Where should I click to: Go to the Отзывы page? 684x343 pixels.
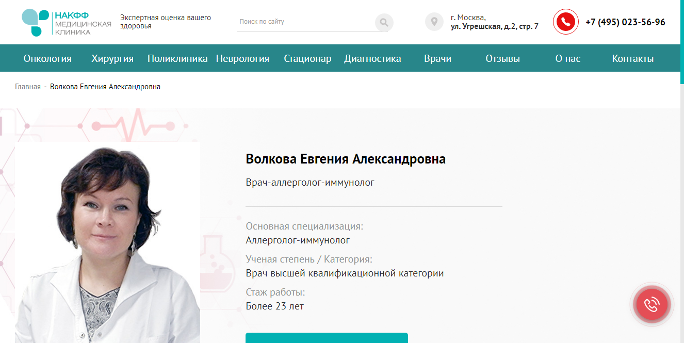pyautogui.click(x=502, y=58)
